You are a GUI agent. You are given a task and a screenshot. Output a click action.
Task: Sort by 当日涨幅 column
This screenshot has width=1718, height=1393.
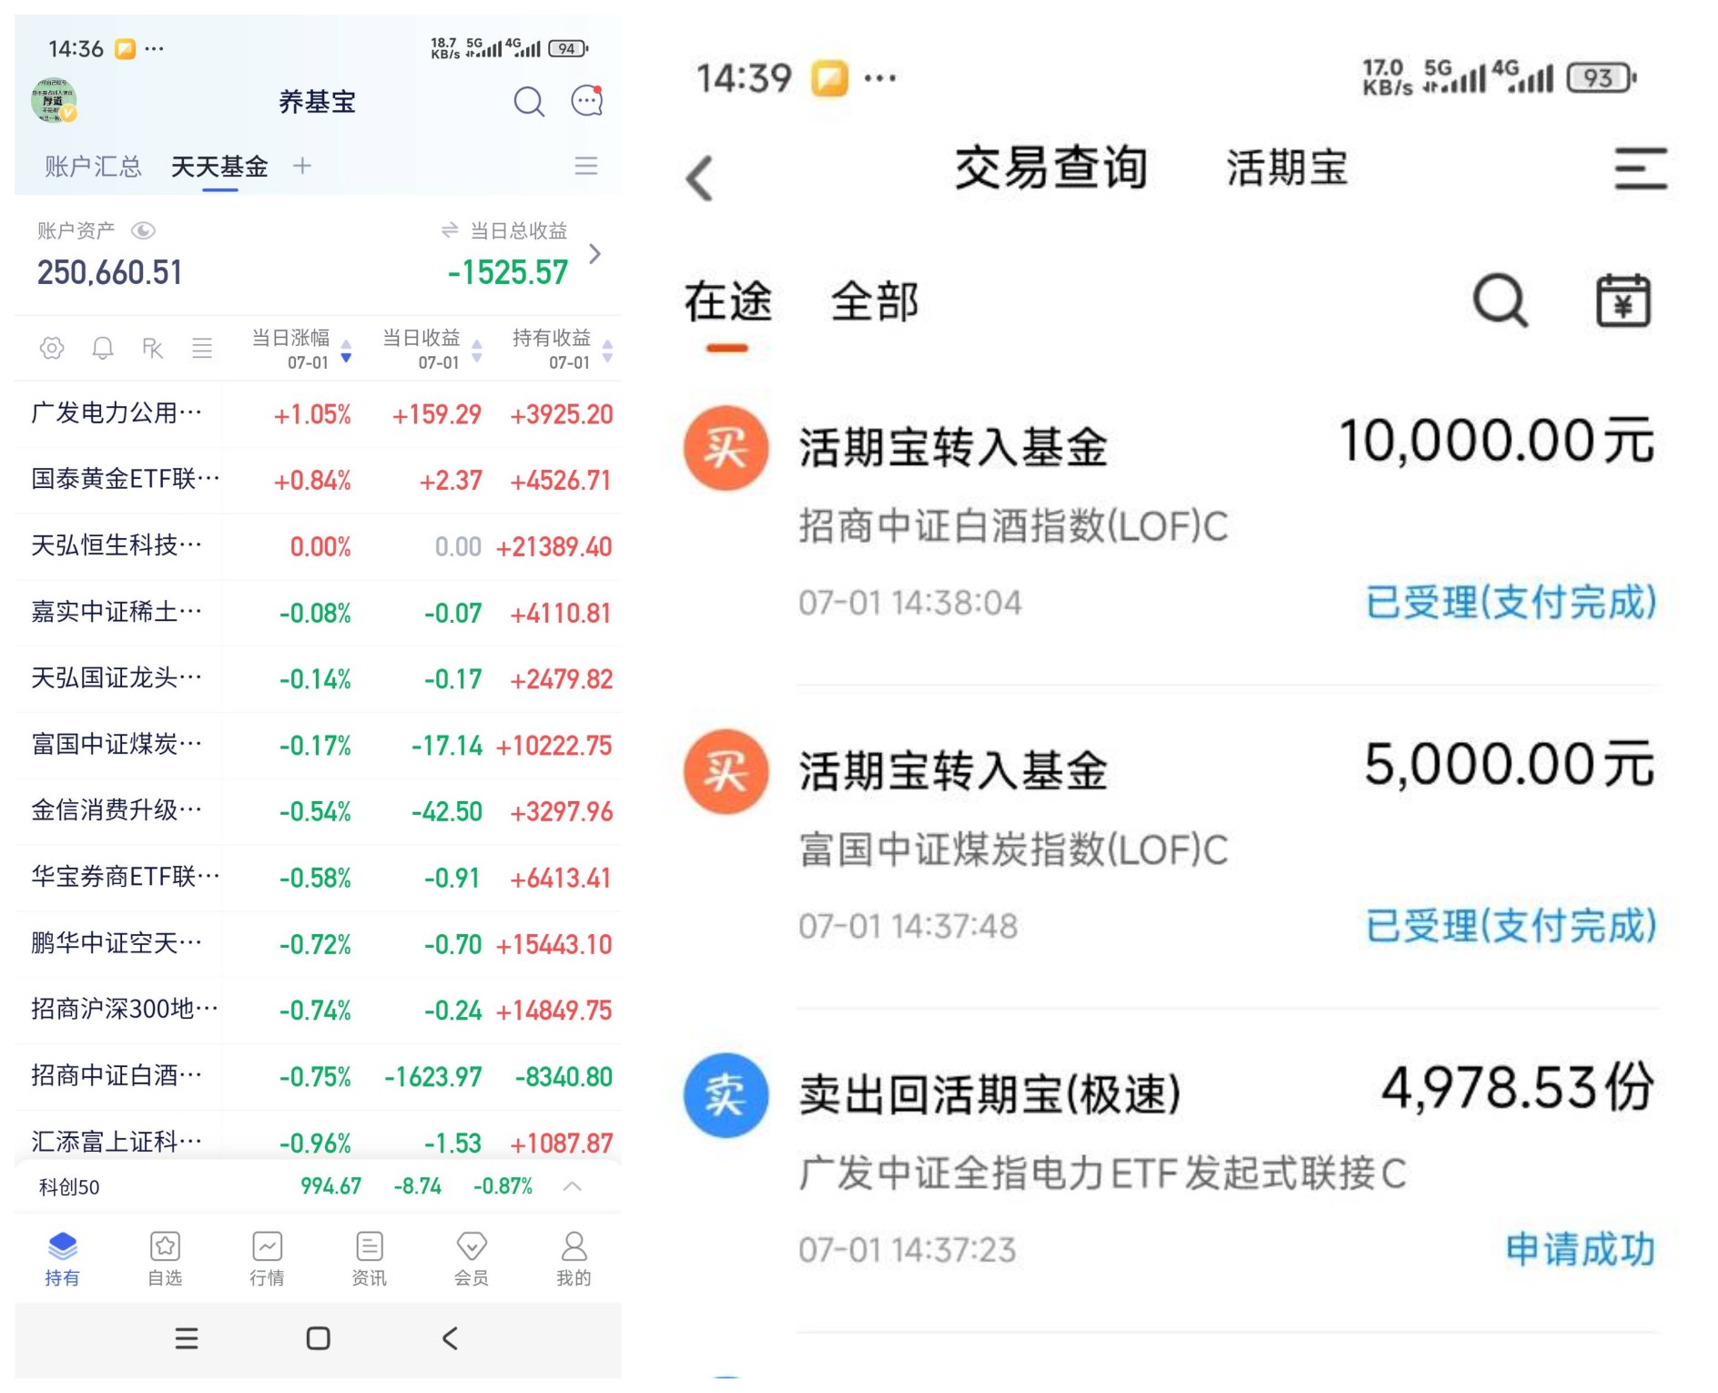pos(301,349)
